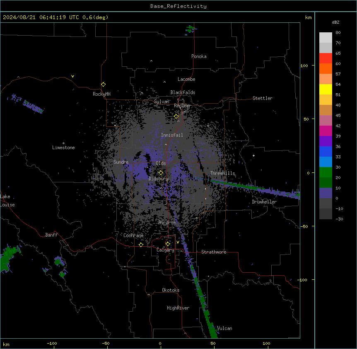The height and width of the screenshot is (349, 357).
Task: Click the -100 tick on the bottom axis
Action: pos(52,344)
